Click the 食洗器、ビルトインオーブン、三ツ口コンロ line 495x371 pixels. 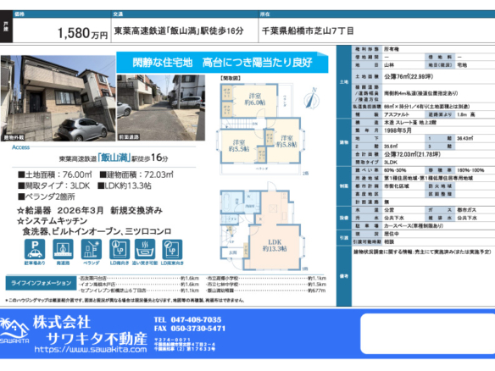97,231
